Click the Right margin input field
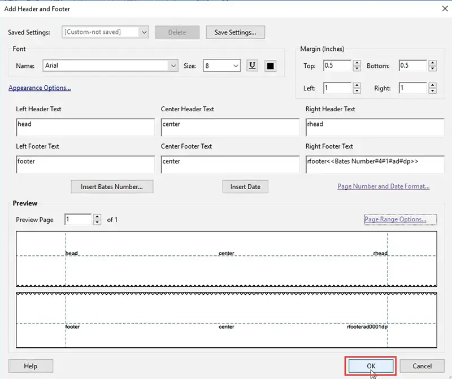Viewport: 452px width, 379px height. (413, 88)
